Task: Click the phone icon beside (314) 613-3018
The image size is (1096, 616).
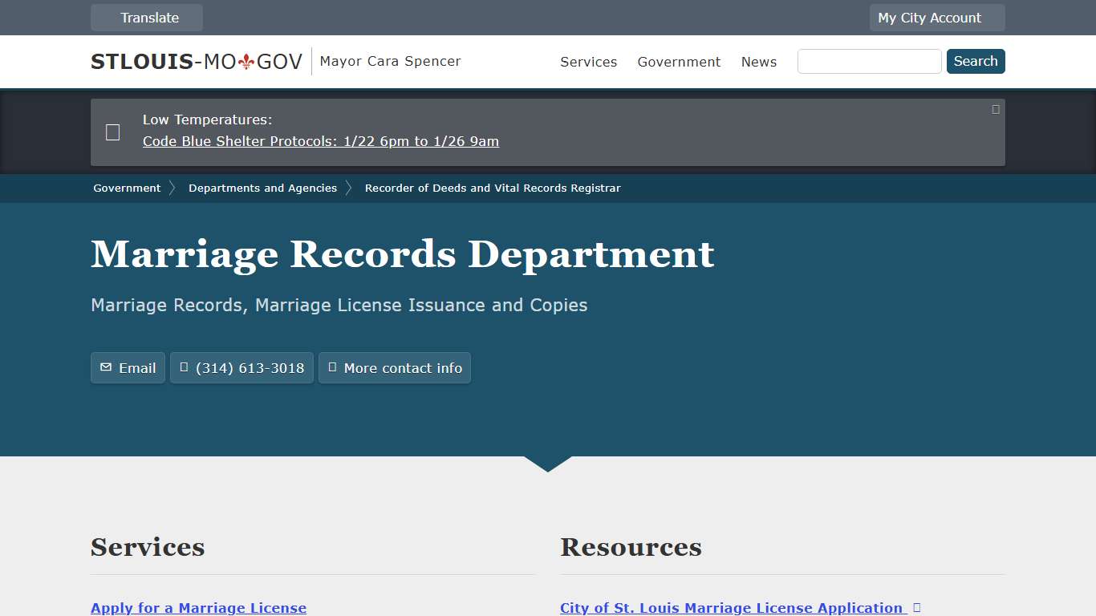Action: pyautogui.click(x=185, y=367)
